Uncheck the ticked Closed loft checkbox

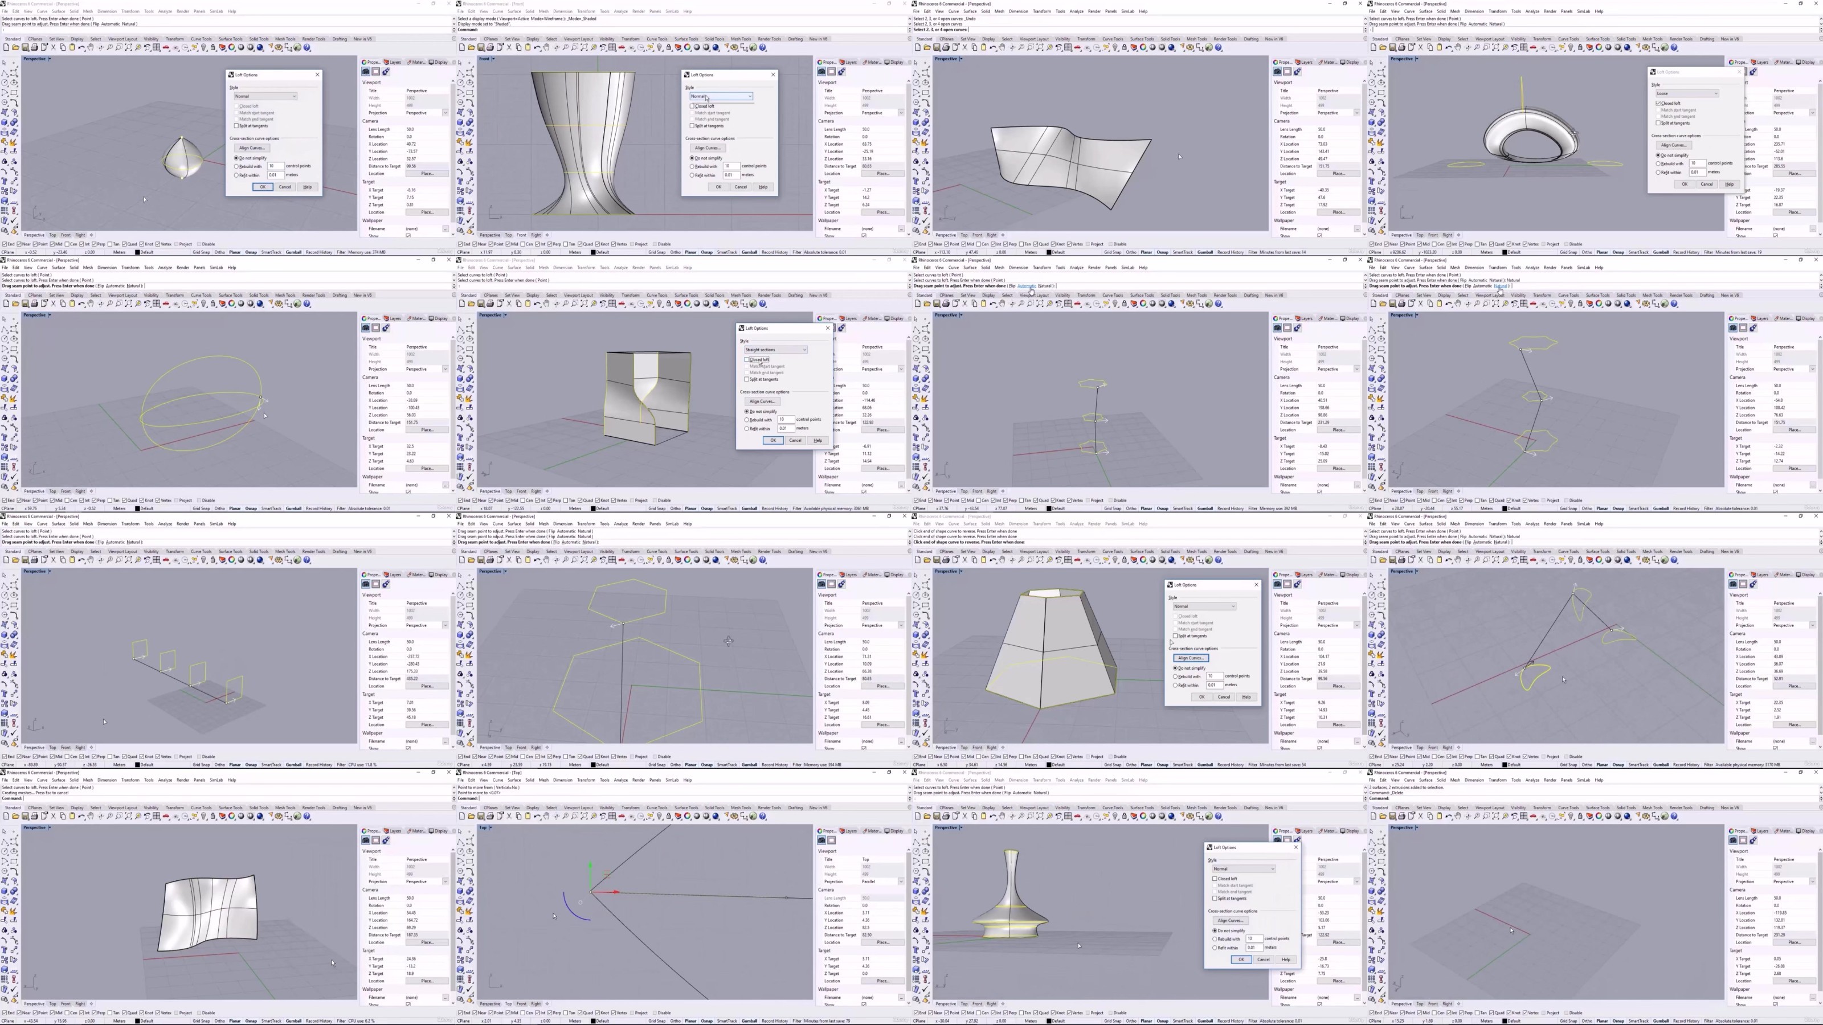(1658, 103)
